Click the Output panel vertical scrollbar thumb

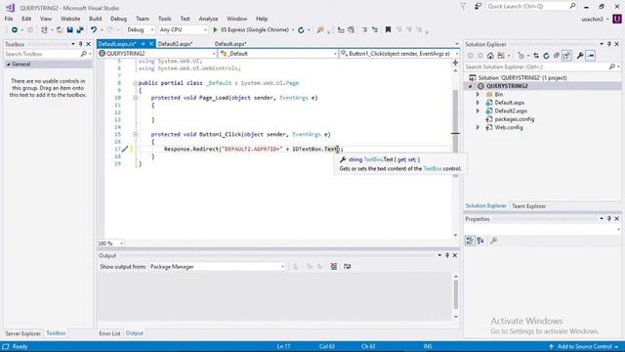pos(456,294)
